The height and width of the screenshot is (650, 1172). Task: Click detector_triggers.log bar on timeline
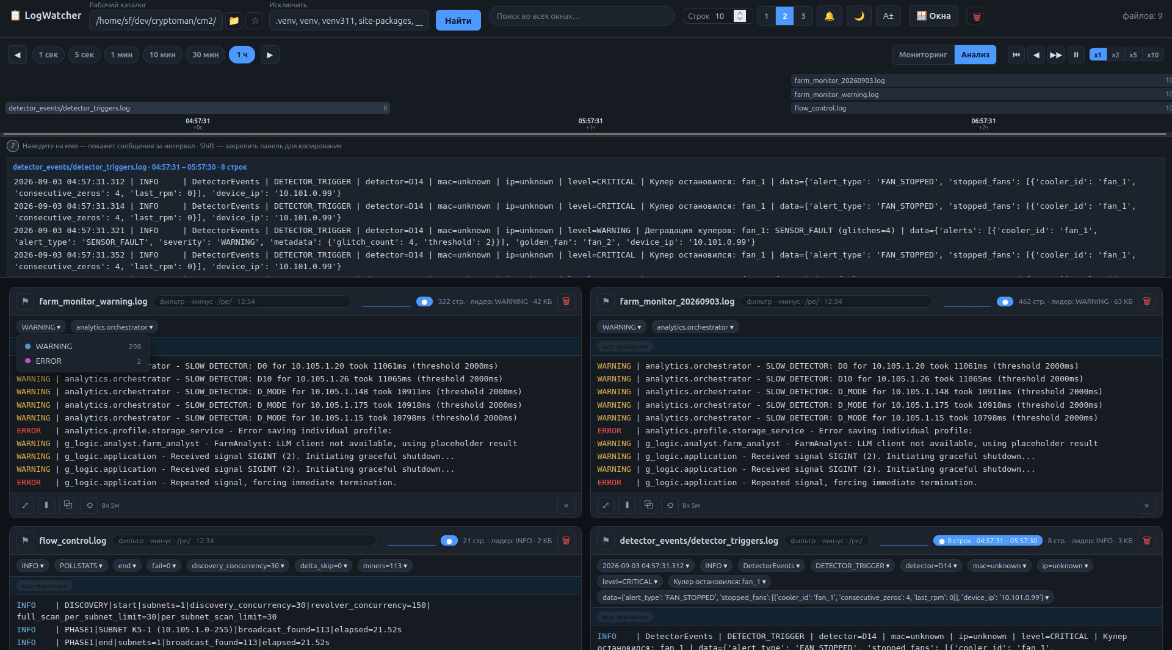[198, 108]
